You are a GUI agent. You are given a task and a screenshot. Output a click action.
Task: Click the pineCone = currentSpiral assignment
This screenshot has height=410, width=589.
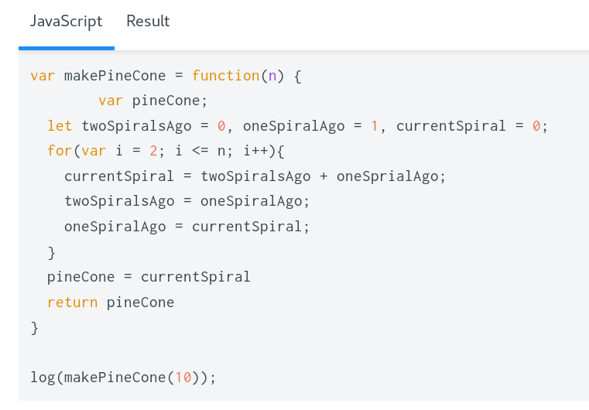[149, 277]
